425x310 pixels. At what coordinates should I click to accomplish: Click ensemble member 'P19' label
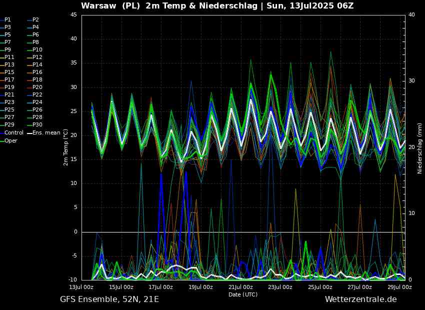pyautogui.click(x=9, y=87)
